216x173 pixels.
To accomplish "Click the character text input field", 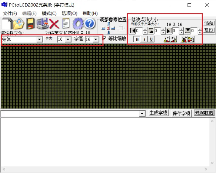I will pyautogui.click(x=70, y=114).
